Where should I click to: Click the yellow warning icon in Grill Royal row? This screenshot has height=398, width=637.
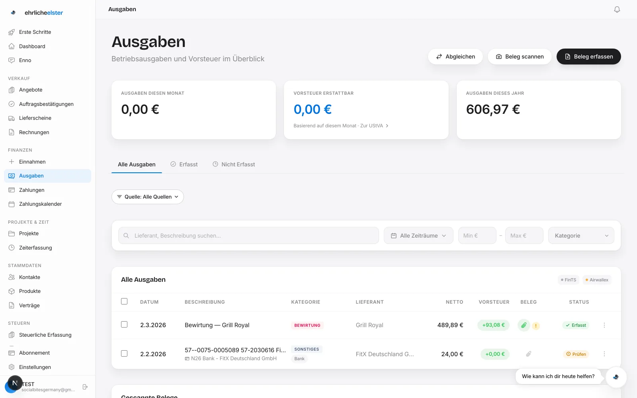click(536, 326)
